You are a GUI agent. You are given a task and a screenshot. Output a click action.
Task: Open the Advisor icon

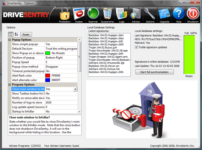click(136, 15)
